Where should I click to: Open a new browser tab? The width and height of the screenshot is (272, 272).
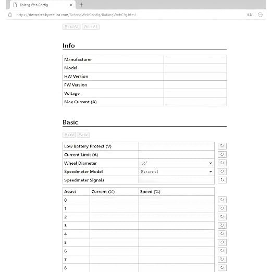pos(81,5)
